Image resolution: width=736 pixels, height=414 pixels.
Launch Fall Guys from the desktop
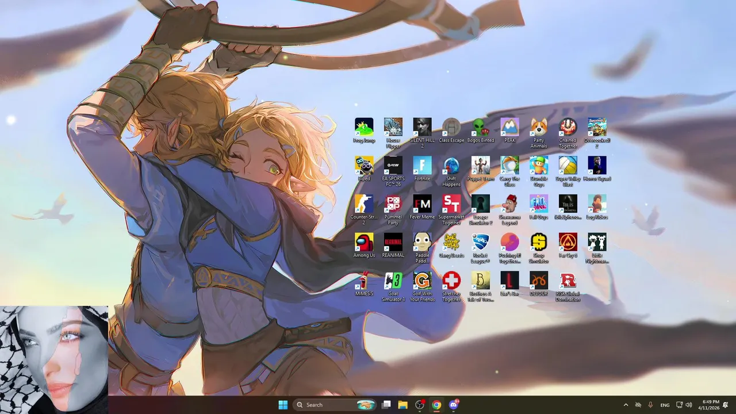click(x=539, y=208)
